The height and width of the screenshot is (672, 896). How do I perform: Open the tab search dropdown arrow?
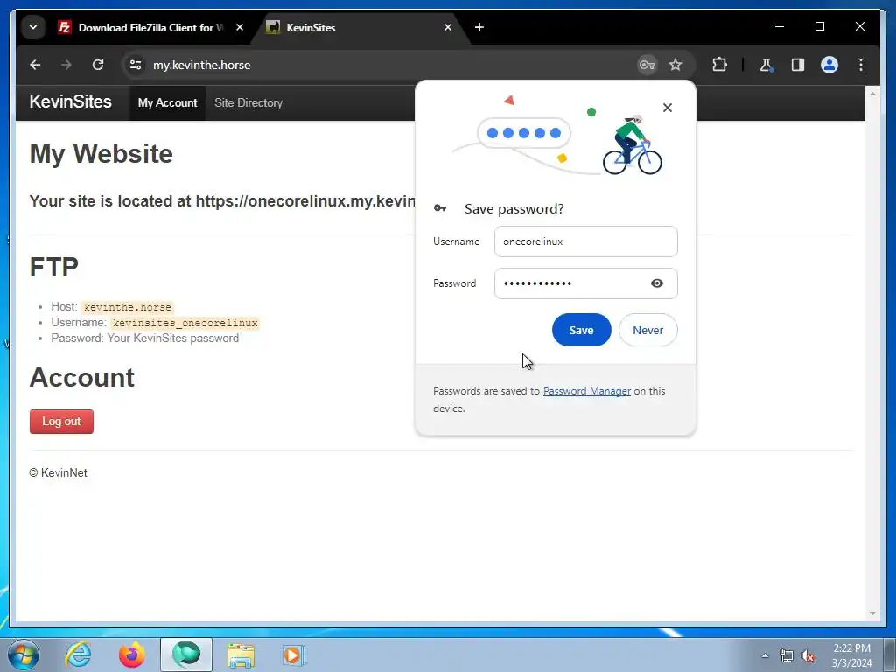click(x=33, y=27)
